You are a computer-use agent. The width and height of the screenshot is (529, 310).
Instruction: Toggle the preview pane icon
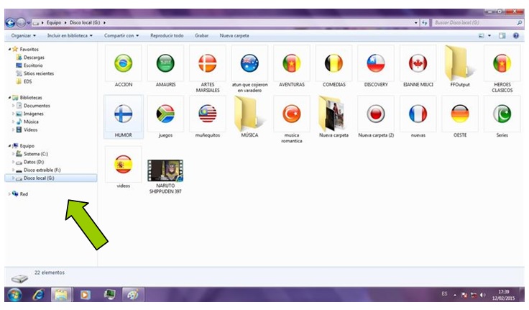pos(502,35)
